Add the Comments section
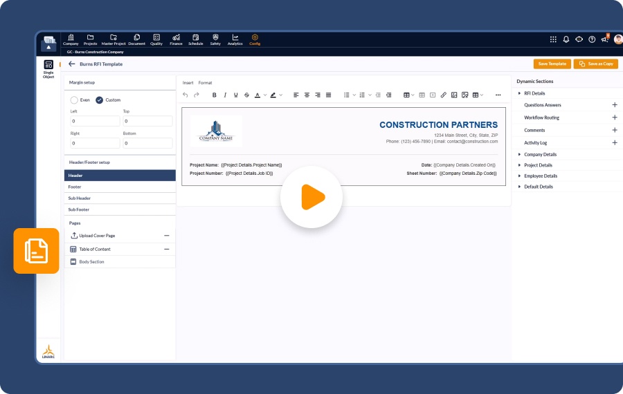623x394 pixels. [x=614, y=130]
